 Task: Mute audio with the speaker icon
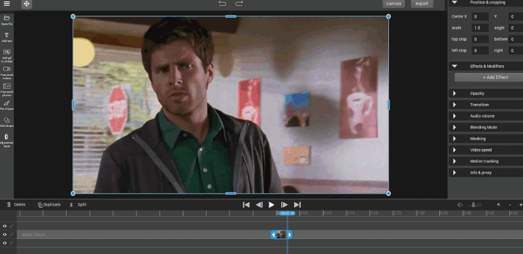coord(460,204)
